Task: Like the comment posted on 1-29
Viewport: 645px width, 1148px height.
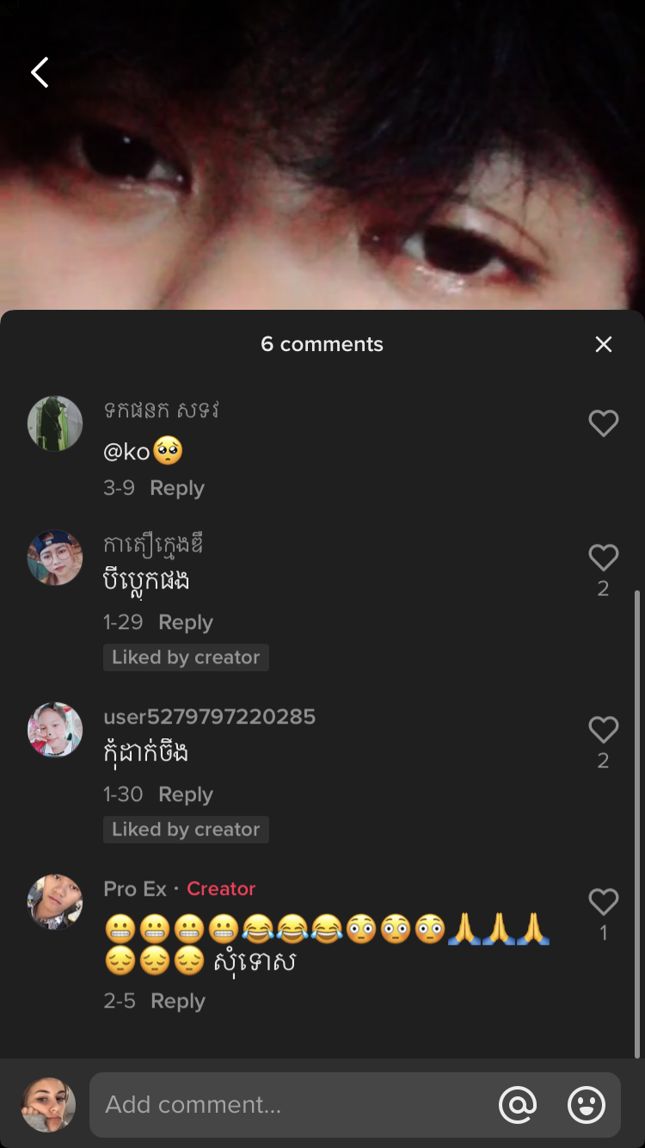Action: point(603,558)
